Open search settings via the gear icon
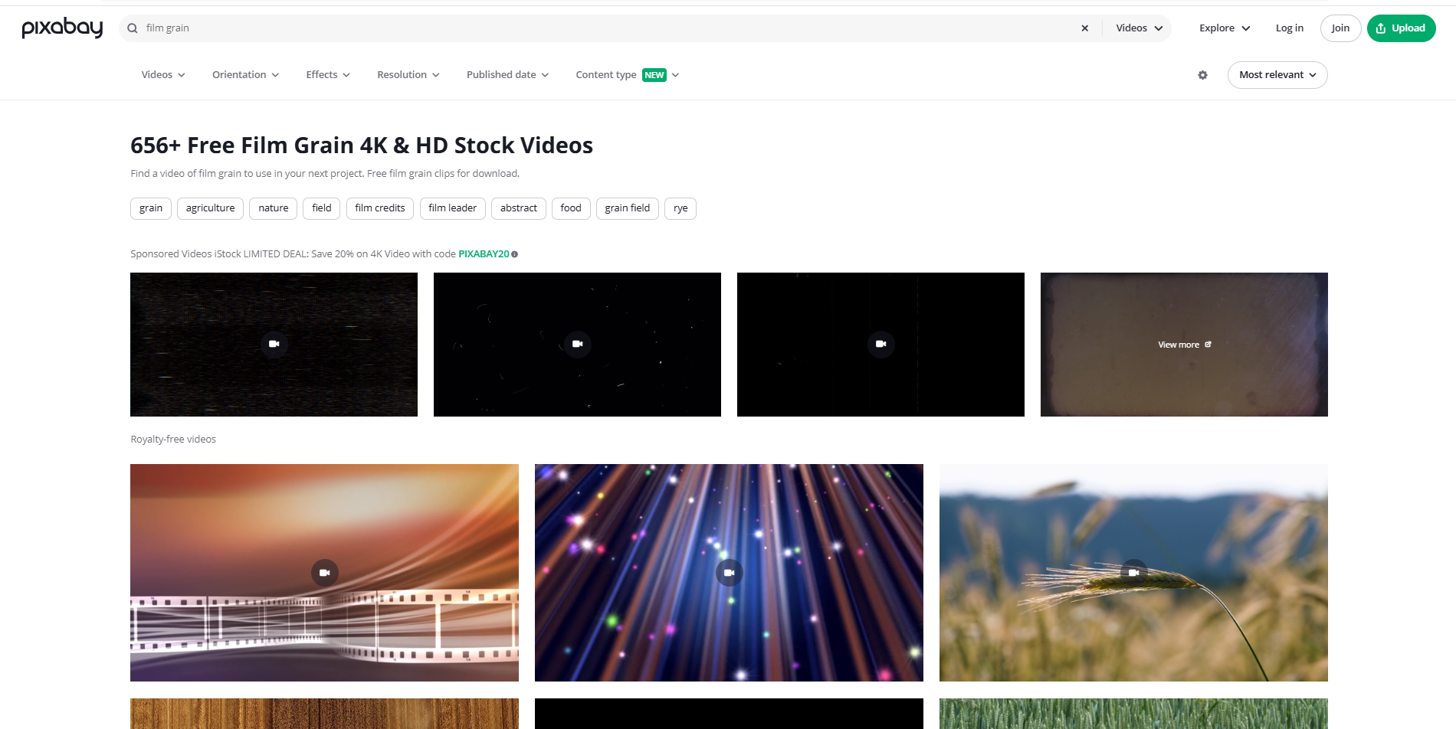 pyautogui.click(x=1202, y=75)
